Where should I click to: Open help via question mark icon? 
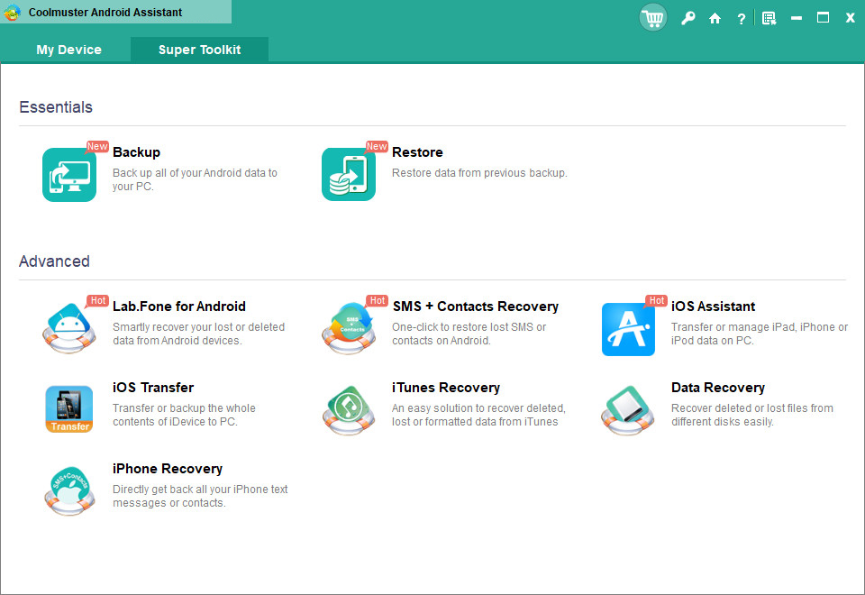coord(741,18)
